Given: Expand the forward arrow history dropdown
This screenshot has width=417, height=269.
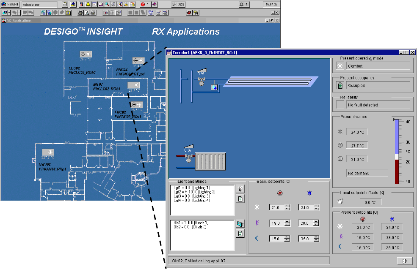Looking at the screenshot, I should 19,13.
